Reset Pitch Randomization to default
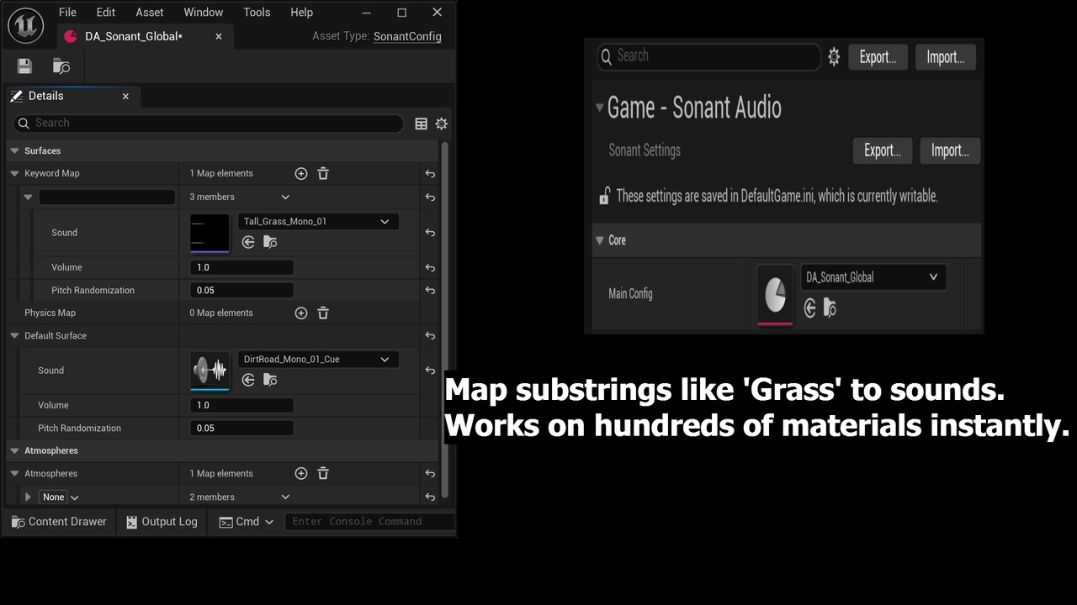 [x=430, y=290]
